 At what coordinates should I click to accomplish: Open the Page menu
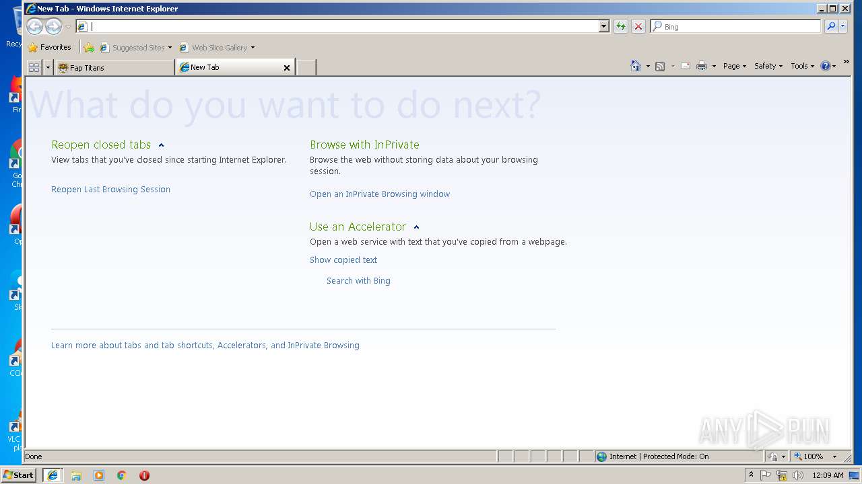point(734,66)
